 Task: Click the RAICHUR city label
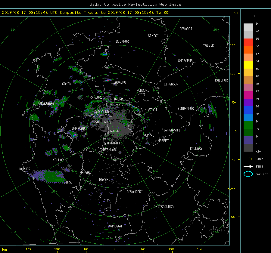(x=221, y=80)
